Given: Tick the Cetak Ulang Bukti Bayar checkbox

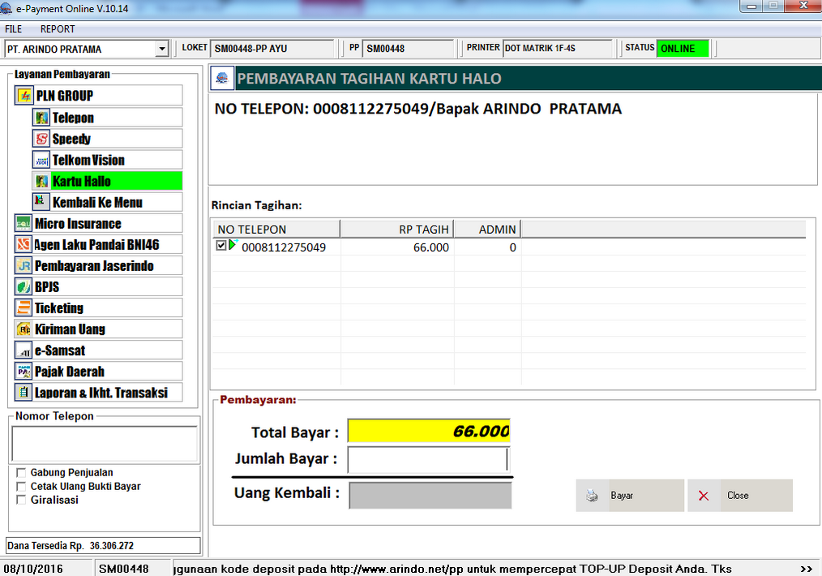Looking at the screenshot, I should coord(21,486).
